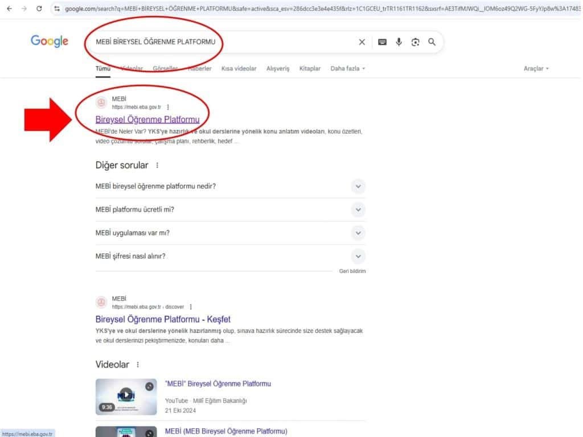
Task: Open three-dot menu beside Diğer sorular heading
Action: click(x=157, y=166)
